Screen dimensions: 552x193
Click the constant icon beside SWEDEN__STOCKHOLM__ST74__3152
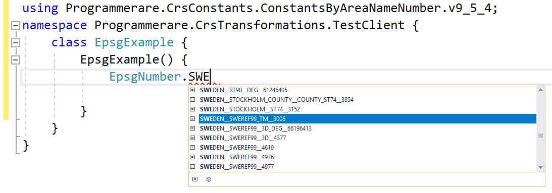coord(192,109)
